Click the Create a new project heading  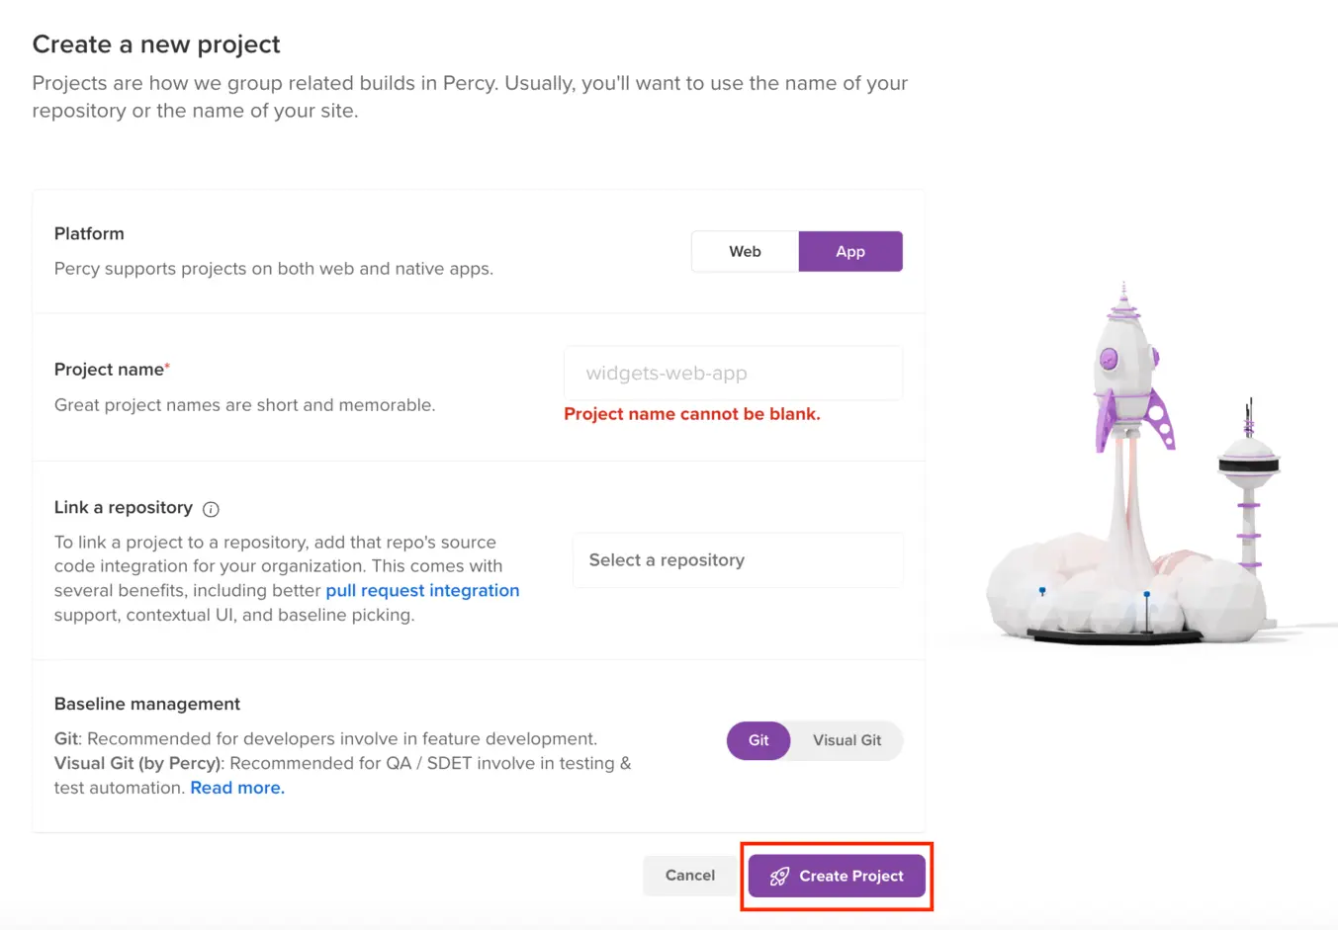tap(156, 44)
